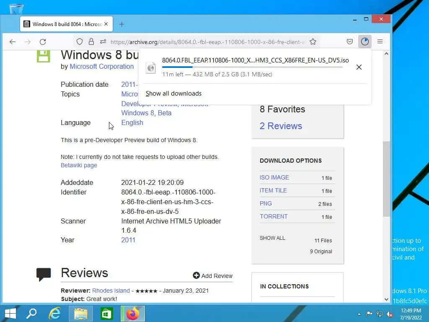Click the Firefox taskbar icon
This screenshot has height=322, width=429.
133,314
